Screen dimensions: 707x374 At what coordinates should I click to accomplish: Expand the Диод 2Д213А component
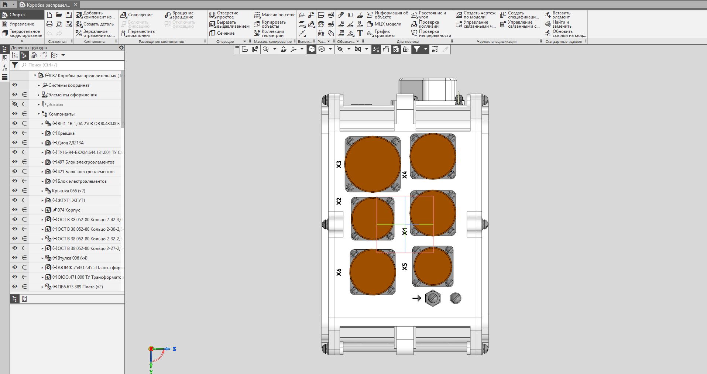click(x=42, y=143)
